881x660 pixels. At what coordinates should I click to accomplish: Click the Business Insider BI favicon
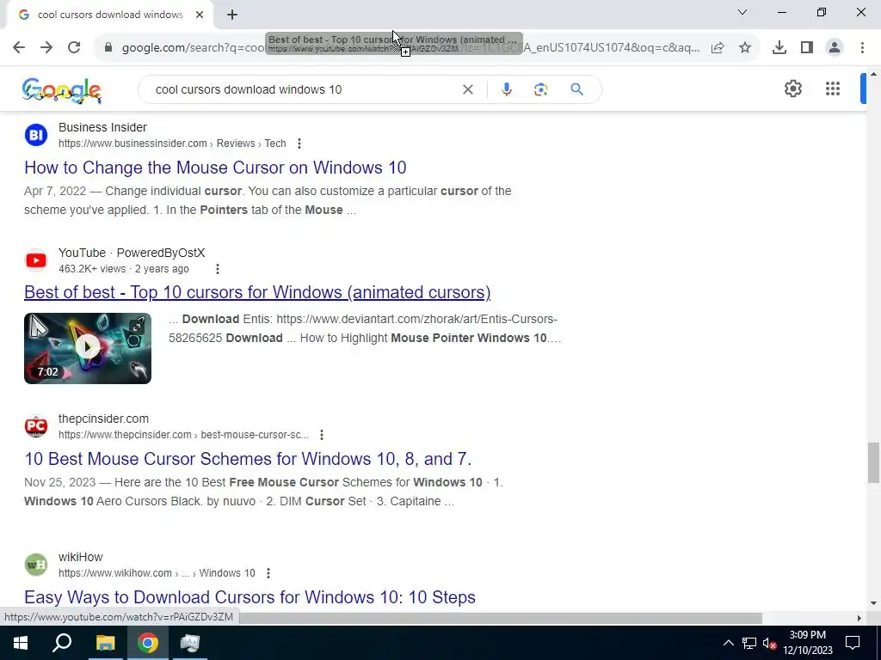click(x=36, y=135)
